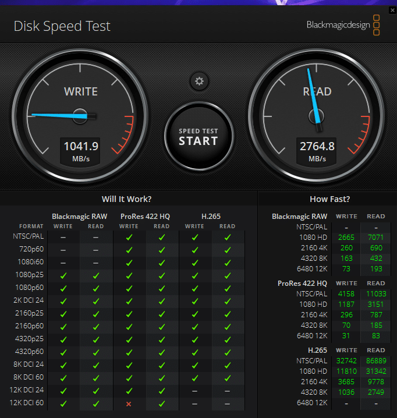Click the 2160p60 format row label
Screen dimensions: 397x418
click(x=29, y=326)
